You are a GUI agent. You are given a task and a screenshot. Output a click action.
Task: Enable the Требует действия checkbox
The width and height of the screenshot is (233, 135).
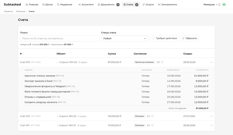click(x=153, y=38)
